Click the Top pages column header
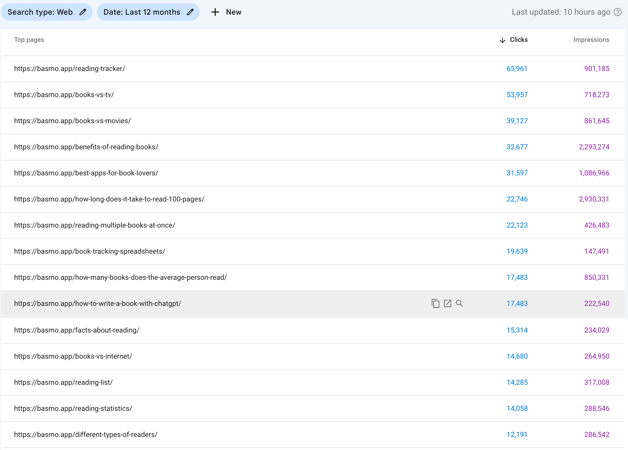This screenshot has height=450, width=628. click(x=29, y=40)
